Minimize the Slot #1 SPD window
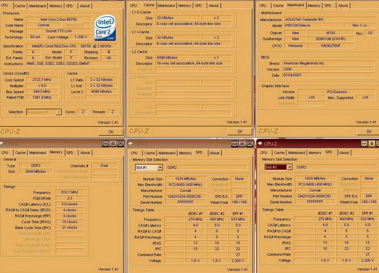 click(x=234, y=144)
